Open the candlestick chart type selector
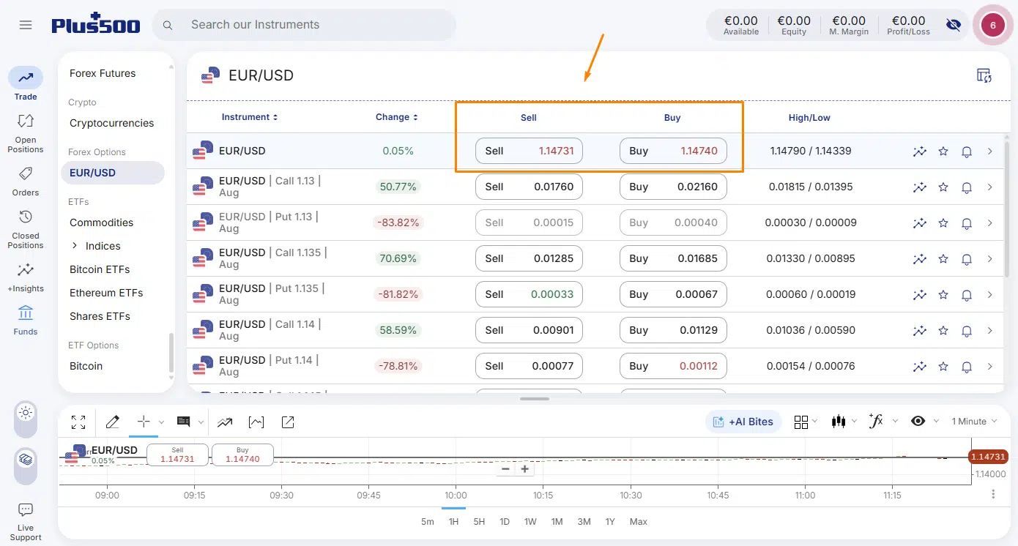Viewport: 1018px width, 546px height. pyautogui.click(x=839, y=422)
